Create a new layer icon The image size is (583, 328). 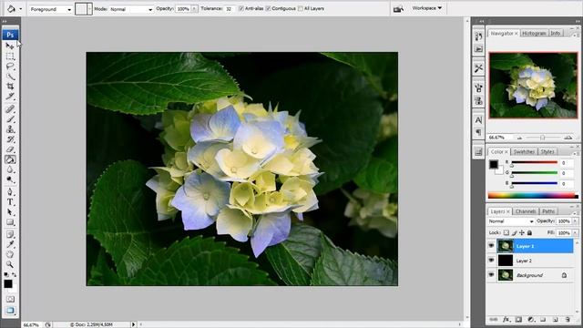coord(555,320)
